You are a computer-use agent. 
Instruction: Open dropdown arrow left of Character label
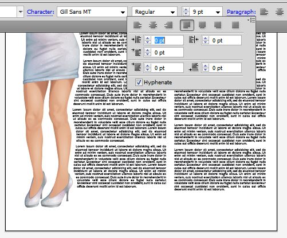(x=21, y=12)
